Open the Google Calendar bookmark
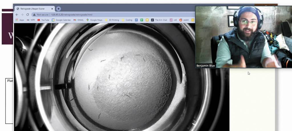Image resolution: width=292 pixels, height=131 pixels. pos(61,20)
